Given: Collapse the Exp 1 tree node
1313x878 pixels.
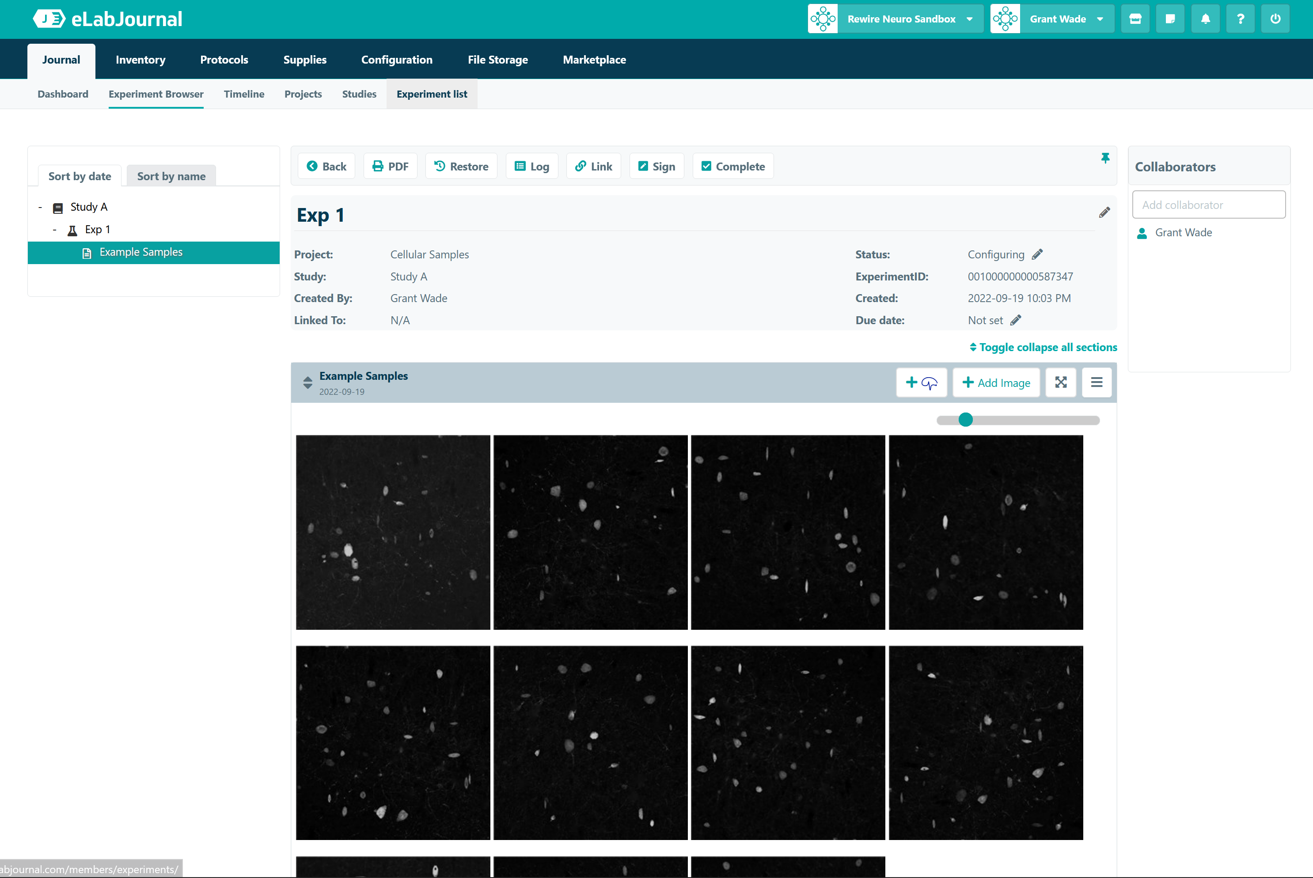Looking at the screenshot, I should [54, 230].
